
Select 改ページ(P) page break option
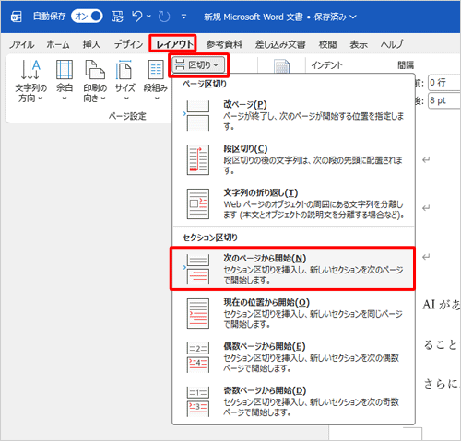coord(293,115)
